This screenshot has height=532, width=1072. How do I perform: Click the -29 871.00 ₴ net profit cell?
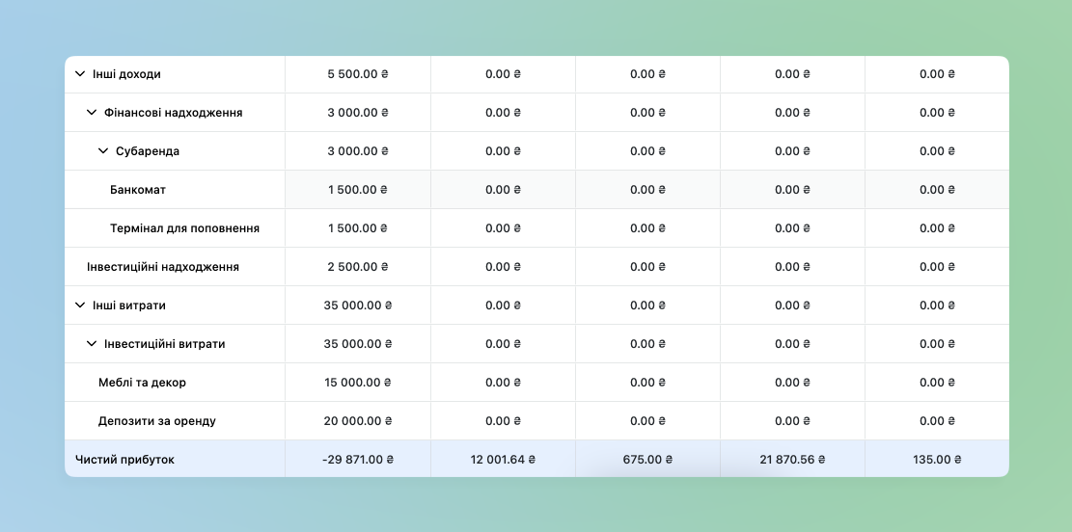358,460
